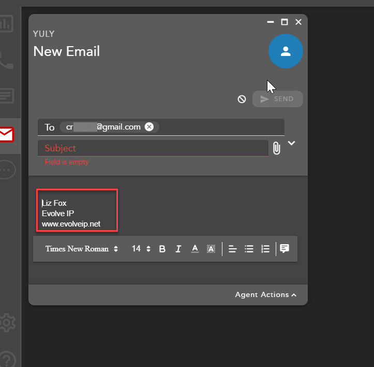The height and width of the screenshot is (367, 374).
Task: Open the text alignment options
Action: coord(233,249)
